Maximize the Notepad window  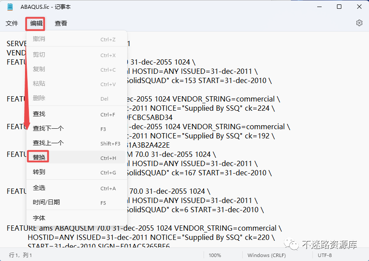tap(339, 7)
